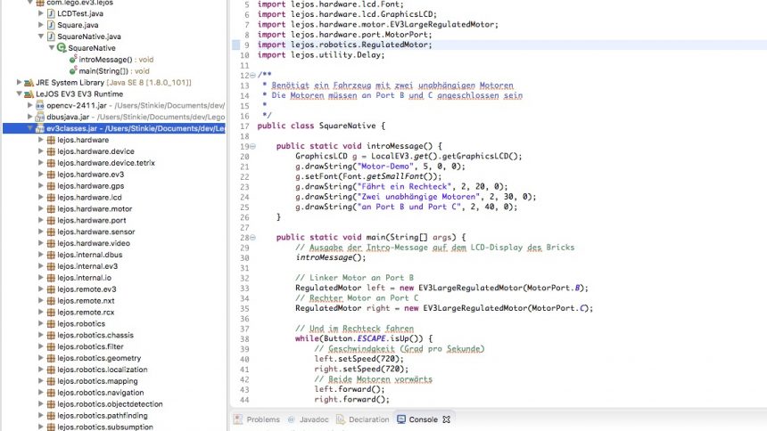Select lejos.robotics.navigation package icon
This screenshot has height=431, width=767.
(x=51, y=393)
